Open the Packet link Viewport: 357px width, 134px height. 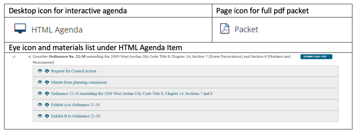[246, 30]
